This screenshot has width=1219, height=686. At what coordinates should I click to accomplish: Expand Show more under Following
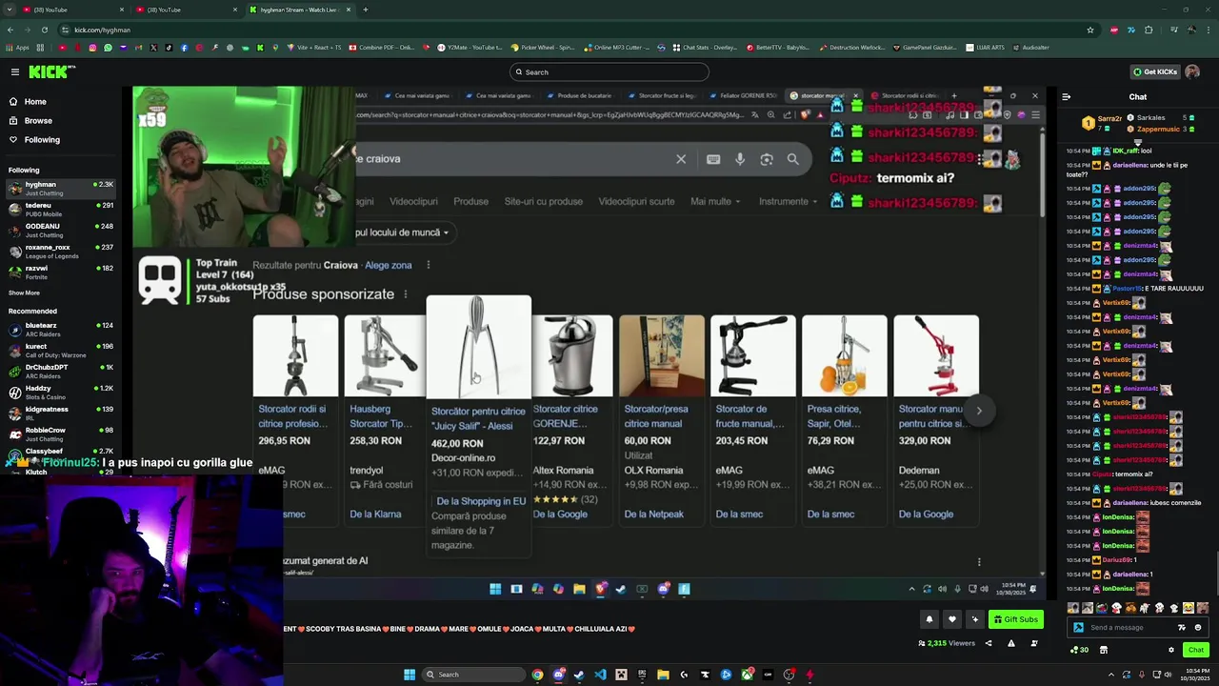[x=24, y=293]
